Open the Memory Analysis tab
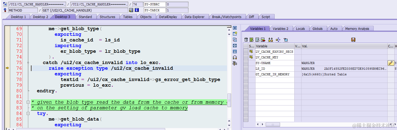Viewport: 397px width, 130px height. pos(357,29)
